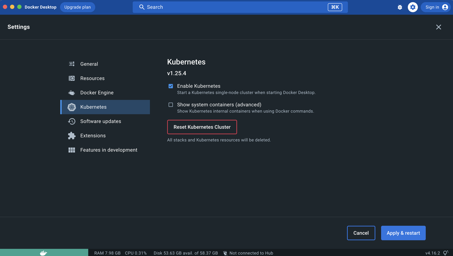
Task: Select the Features in development grid icon
Action: click(x=72, y=150)
